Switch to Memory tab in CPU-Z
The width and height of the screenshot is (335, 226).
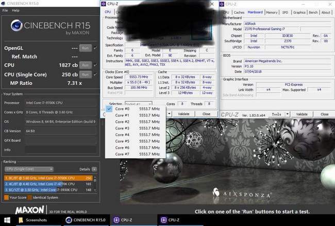[x=272, y=12]
